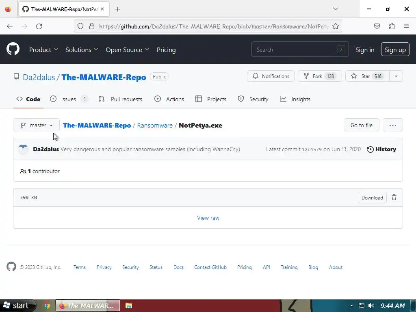The height and width of the screenshot is (312, 416).
Task: Open the Projects tab
Action: [211, 99]
